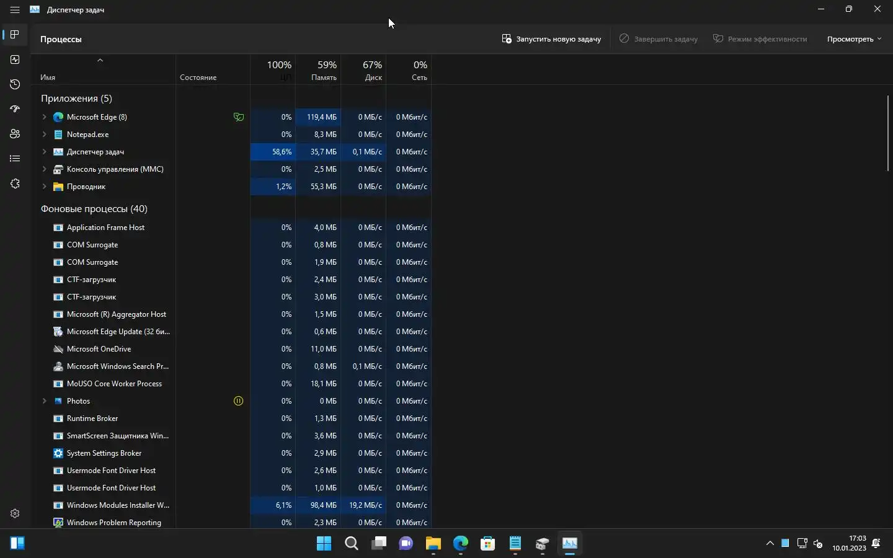
Task: Expand the Photos process group
Action: click(44, 401)
